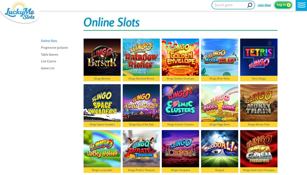
Task: Select Online Slots in the sidebar
Action: coord(49,41)
